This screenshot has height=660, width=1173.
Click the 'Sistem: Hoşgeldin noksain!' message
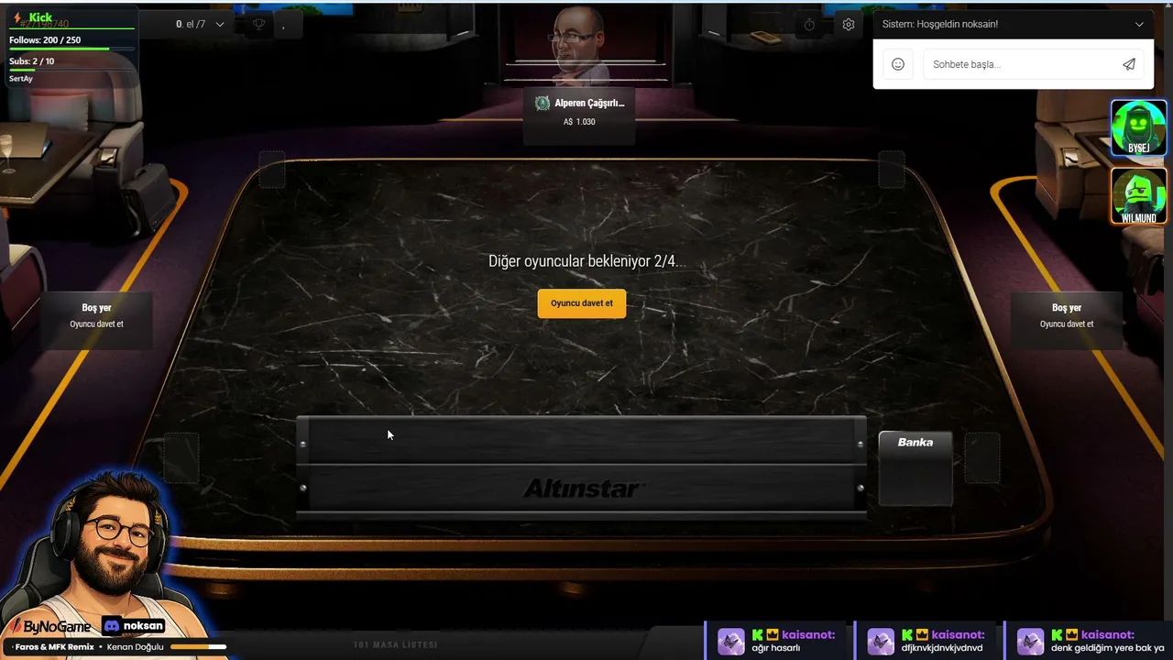[940, 25]
